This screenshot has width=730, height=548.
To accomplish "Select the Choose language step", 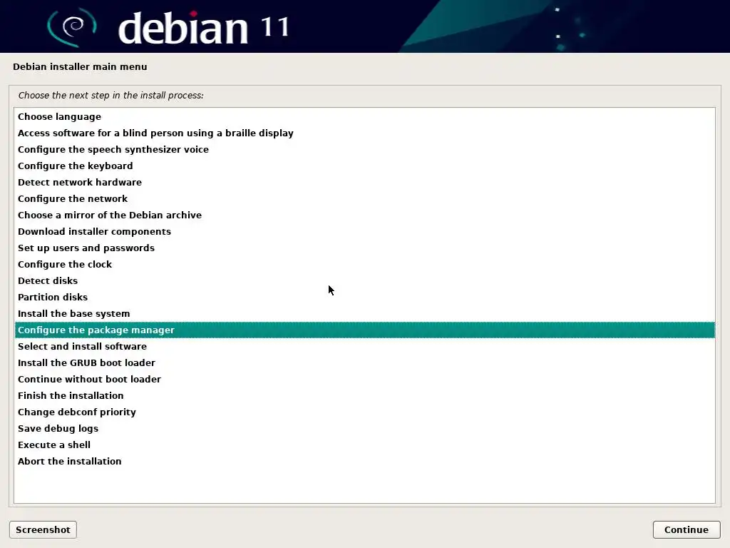I will pyautogui.click(x=364, y=116).
